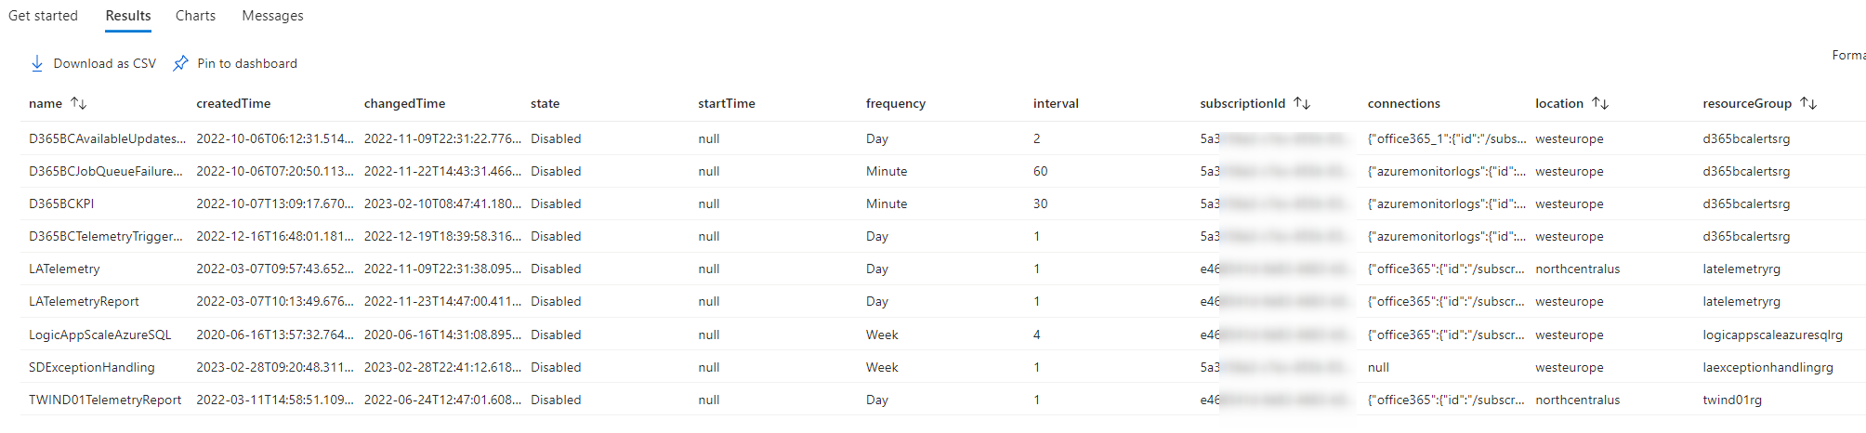Click the LATelemetryReport name cell

click(84, 301)
